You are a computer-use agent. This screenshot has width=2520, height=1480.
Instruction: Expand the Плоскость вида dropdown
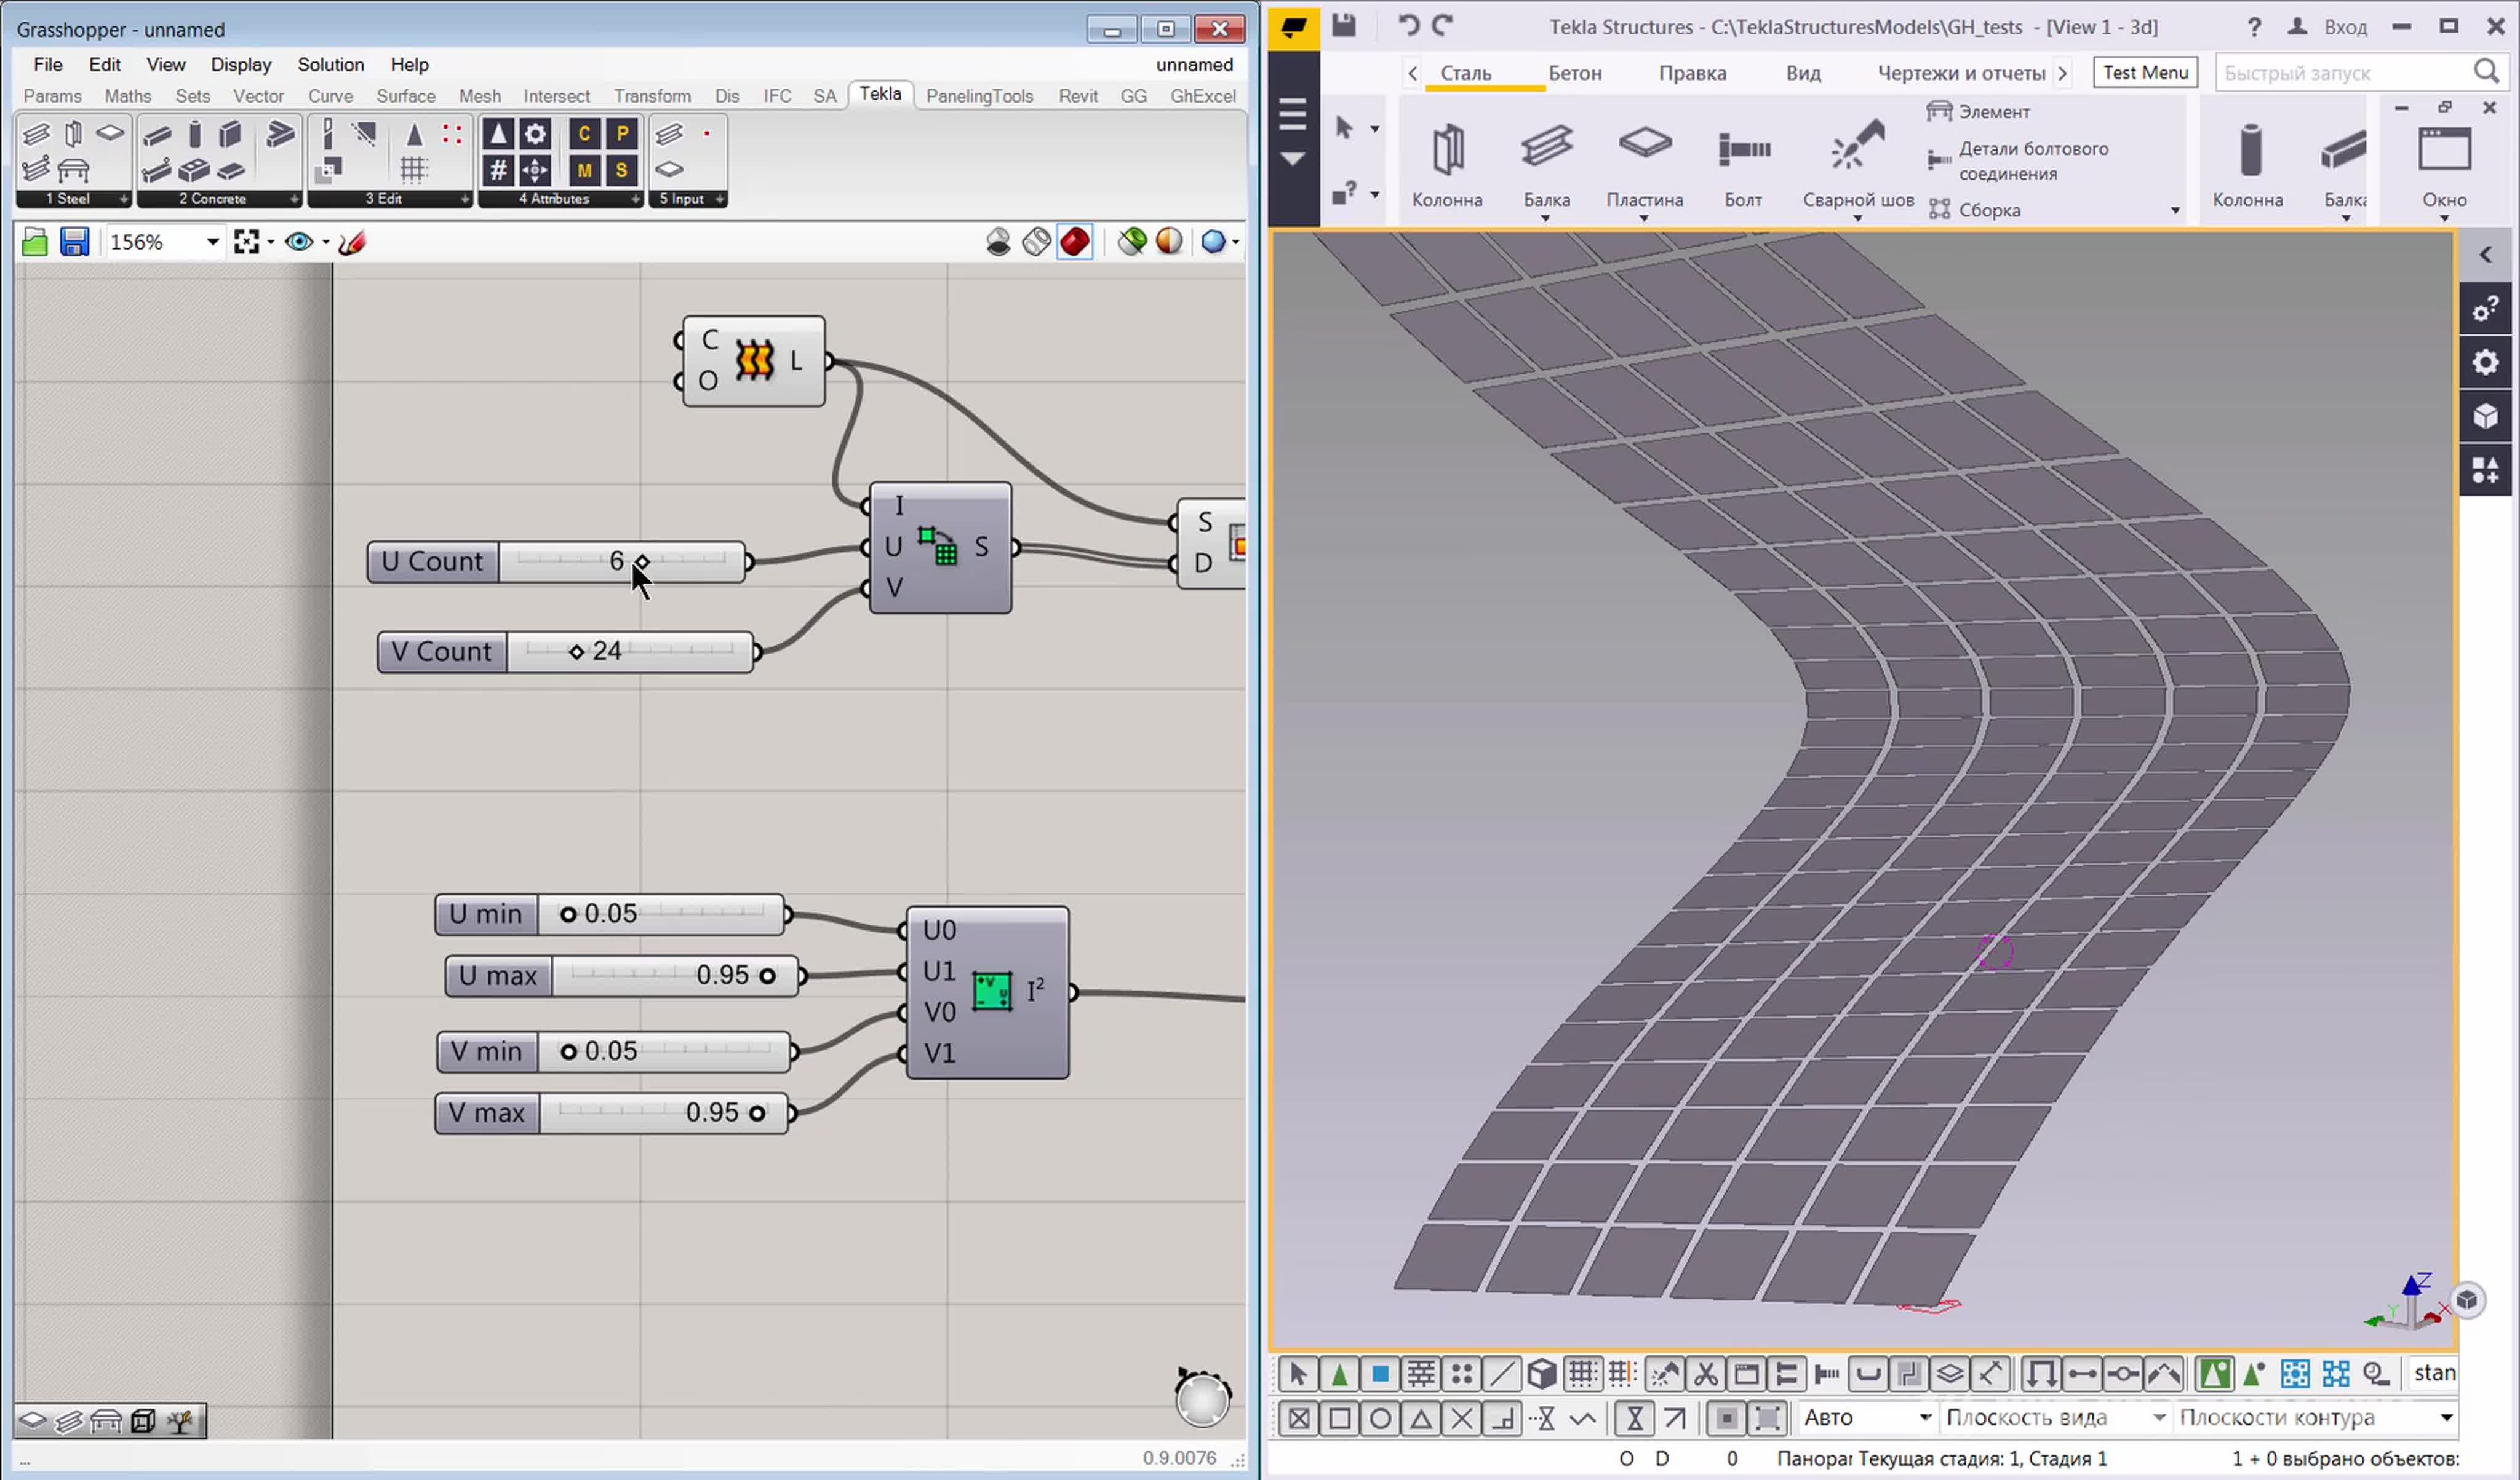click(2158, 1417)
